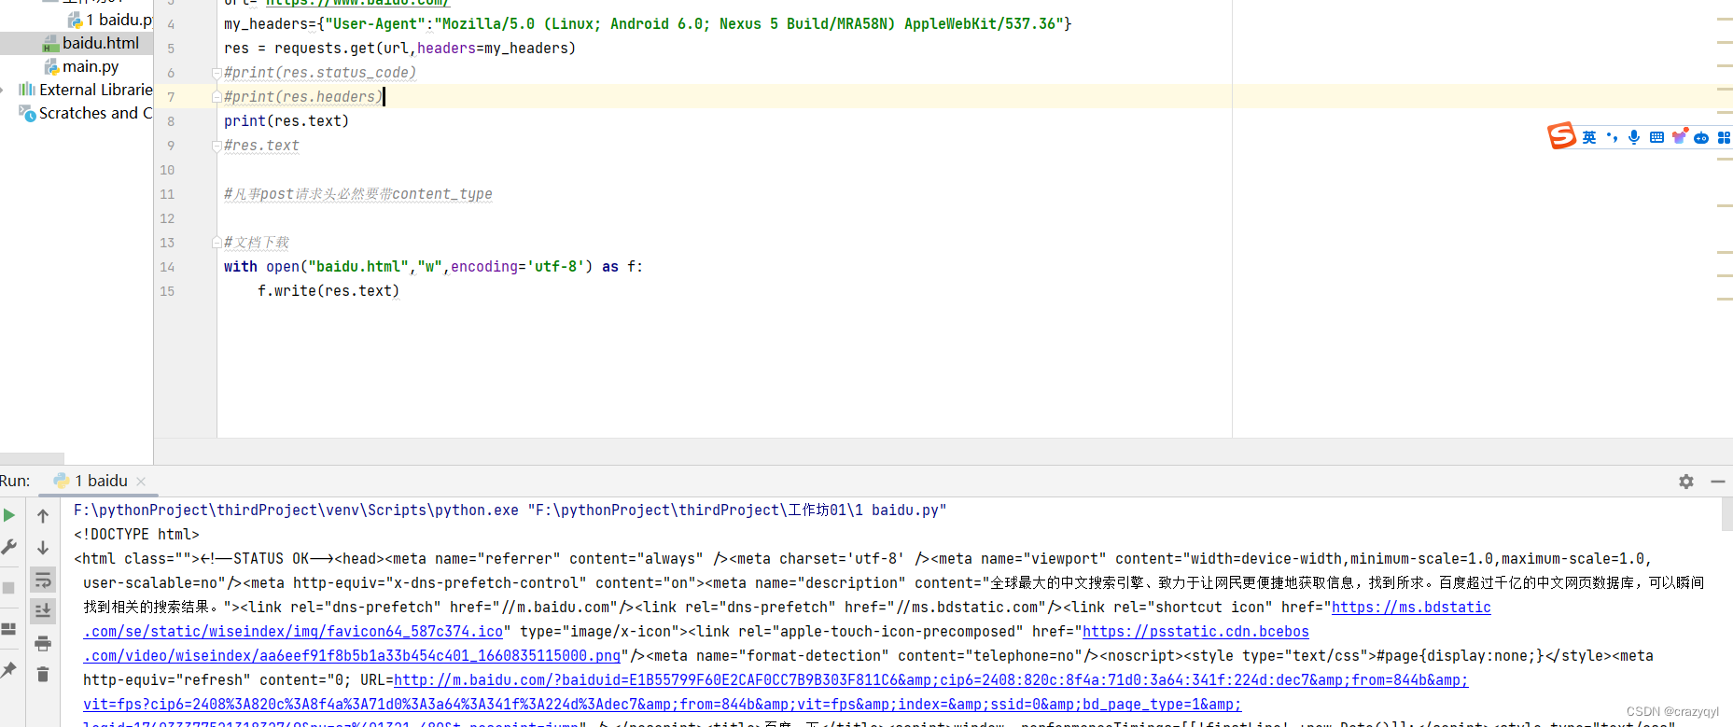This screenshot has height=727, width=1733.
Task: Click the f.write(res.text) line
Action: tap(328, 291)
